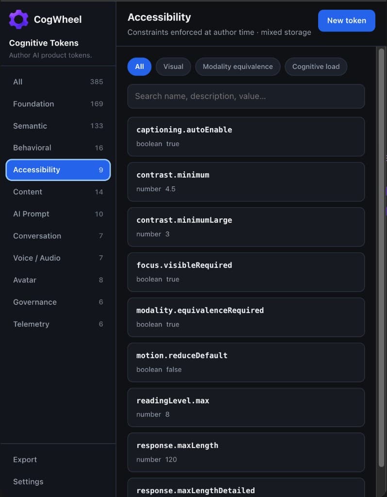Open the response.maxLength token card
The image size is (387, 497).
pyautogui.click(x=246, y=452)
